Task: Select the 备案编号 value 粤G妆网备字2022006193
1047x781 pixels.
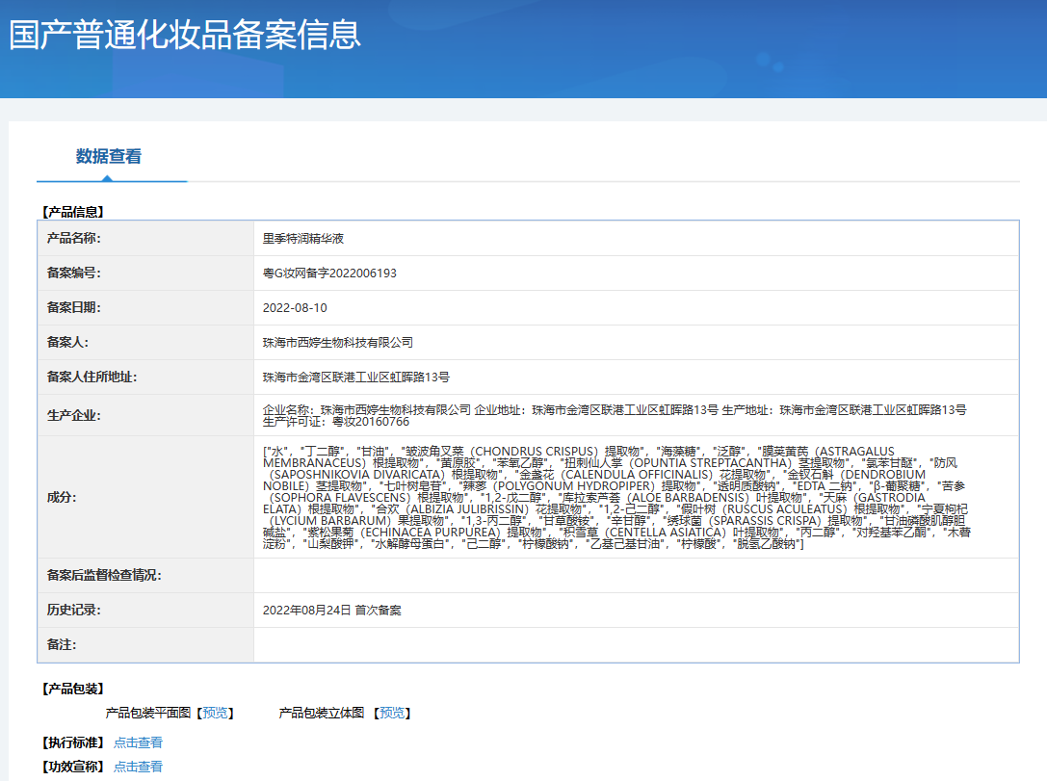Action: (329, 273)
